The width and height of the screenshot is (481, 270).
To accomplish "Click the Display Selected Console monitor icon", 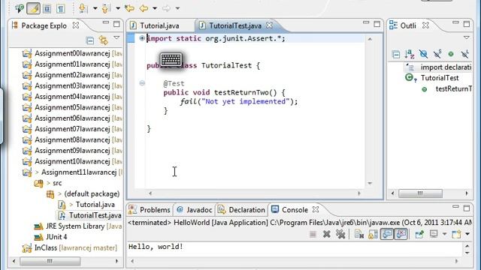I will [x=434, y=234].
